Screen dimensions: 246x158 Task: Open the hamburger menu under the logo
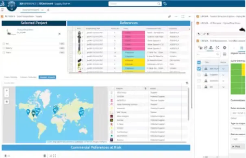(2, 10)
